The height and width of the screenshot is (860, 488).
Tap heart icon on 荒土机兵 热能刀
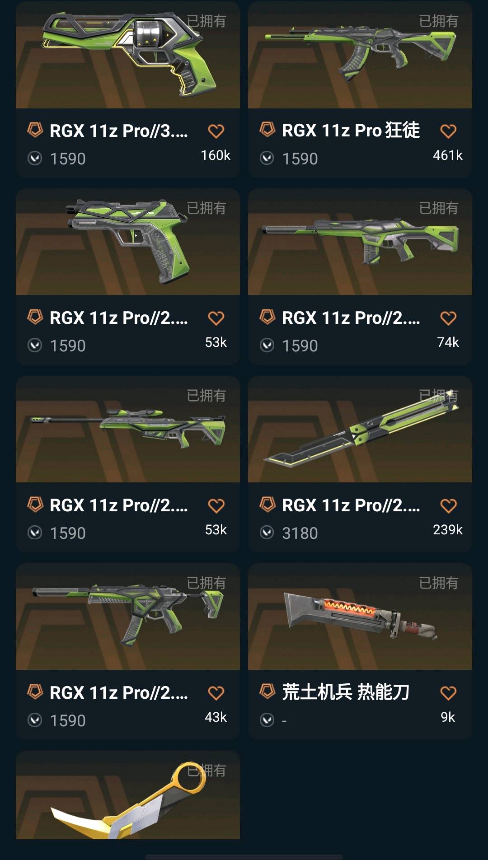(x=448, y=693)
